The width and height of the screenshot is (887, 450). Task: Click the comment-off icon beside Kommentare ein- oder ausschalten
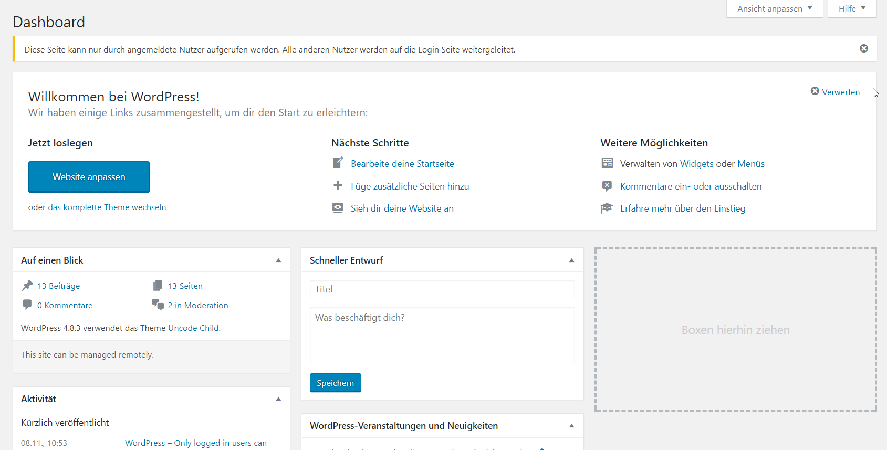(x=607, y=186)
